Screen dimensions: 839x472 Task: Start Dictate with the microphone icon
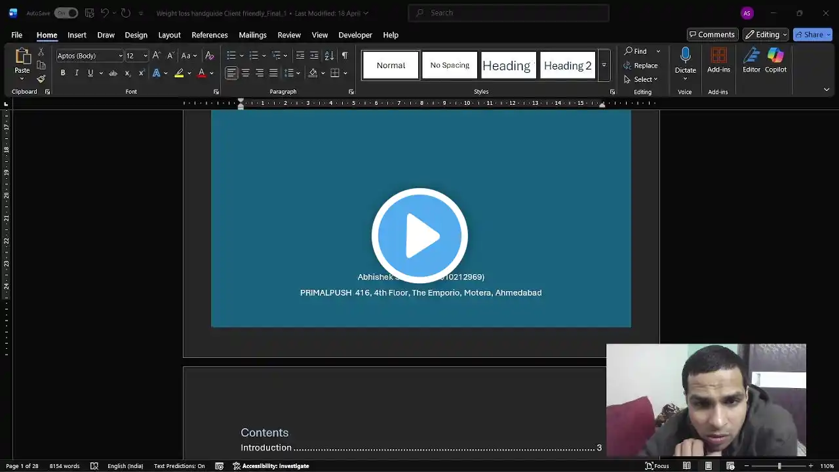tap(686, 55)
